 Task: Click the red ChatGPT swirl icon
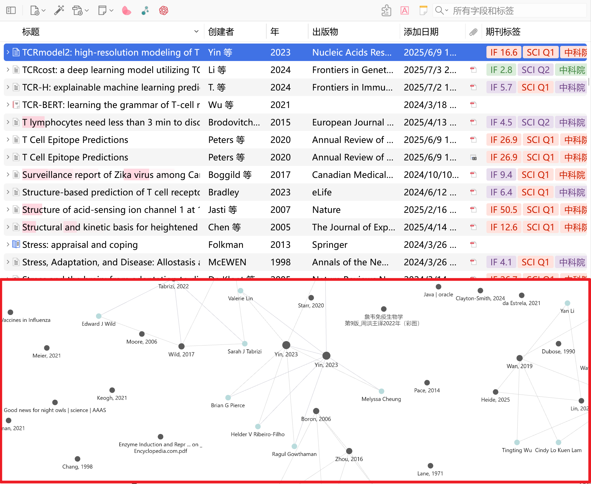[164, 11]
